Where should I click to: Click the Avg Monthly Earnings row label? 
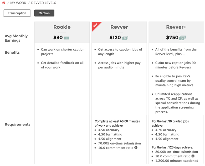pos(16,38)
